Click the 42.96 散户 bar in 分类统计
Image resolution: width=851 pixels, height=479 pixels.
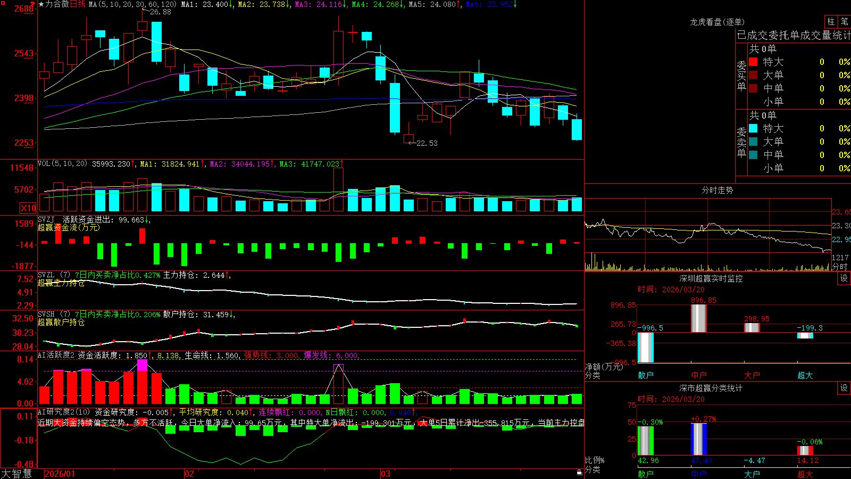[x=646, y=441]
